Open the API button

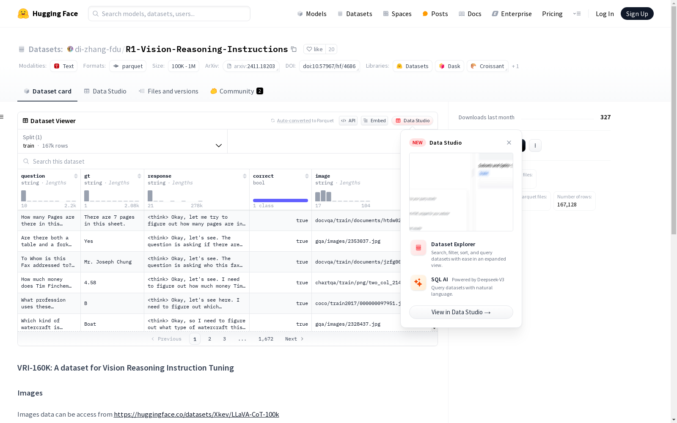[348, 121]
